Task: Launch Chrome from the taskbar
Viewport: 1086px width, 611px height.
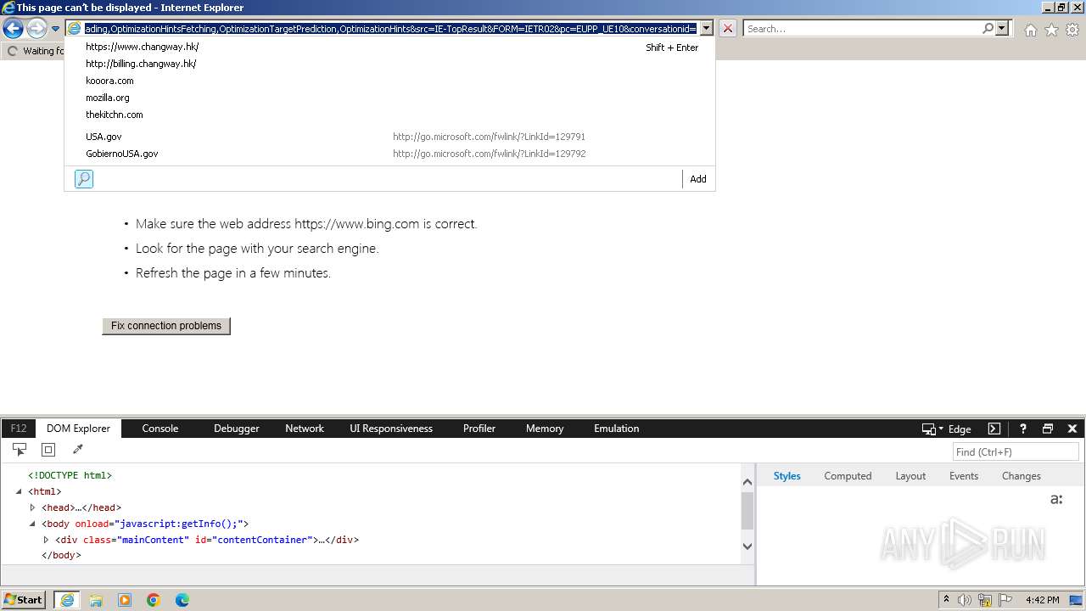Action: point(154,600)
